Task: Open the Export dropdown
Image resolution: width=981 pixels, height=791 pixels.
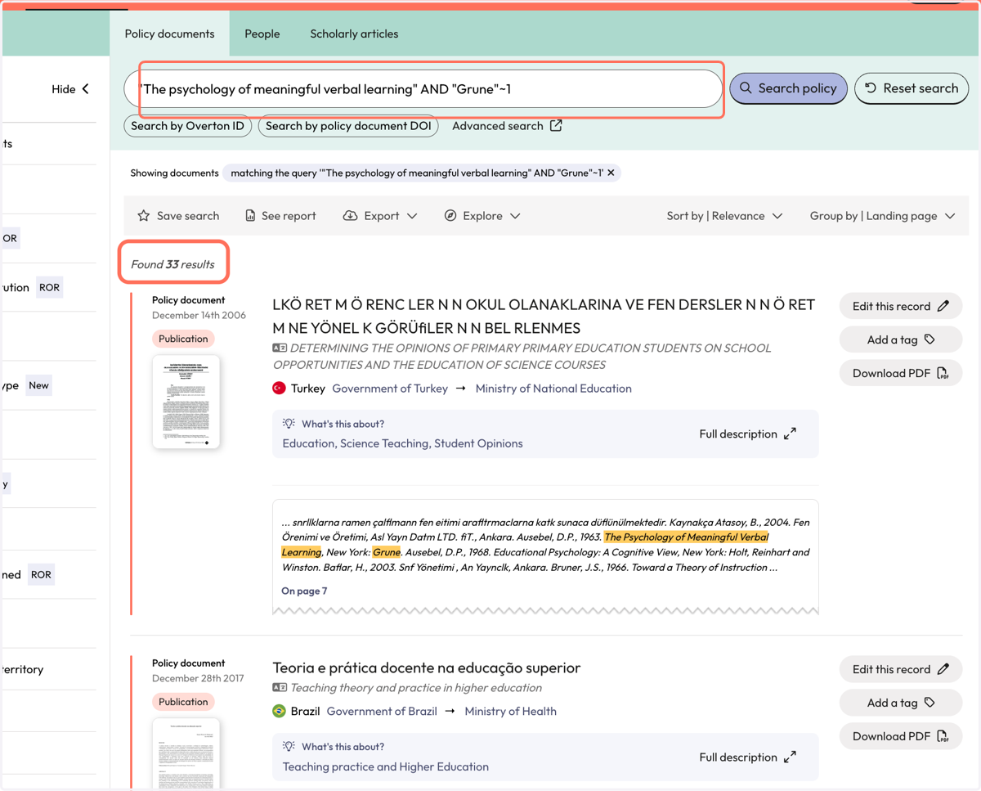Action: 380,216
